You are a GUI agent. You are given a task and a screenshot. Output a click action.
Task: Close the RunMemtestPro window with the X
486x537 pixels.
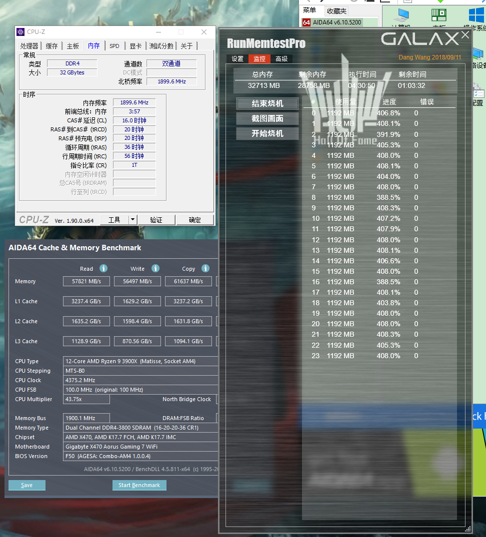tap(465, 34)
